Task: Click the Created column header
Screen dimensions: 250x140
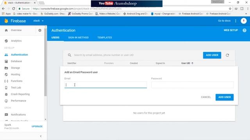Action: click(134, 63)
